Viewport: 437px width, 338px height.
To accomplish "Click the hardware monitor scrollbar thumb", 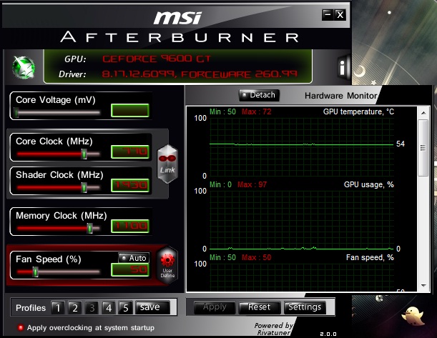I will tap(423, 148).
